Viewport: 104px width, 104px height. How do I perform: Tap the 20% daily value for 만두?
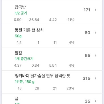[x=70, y=88]
